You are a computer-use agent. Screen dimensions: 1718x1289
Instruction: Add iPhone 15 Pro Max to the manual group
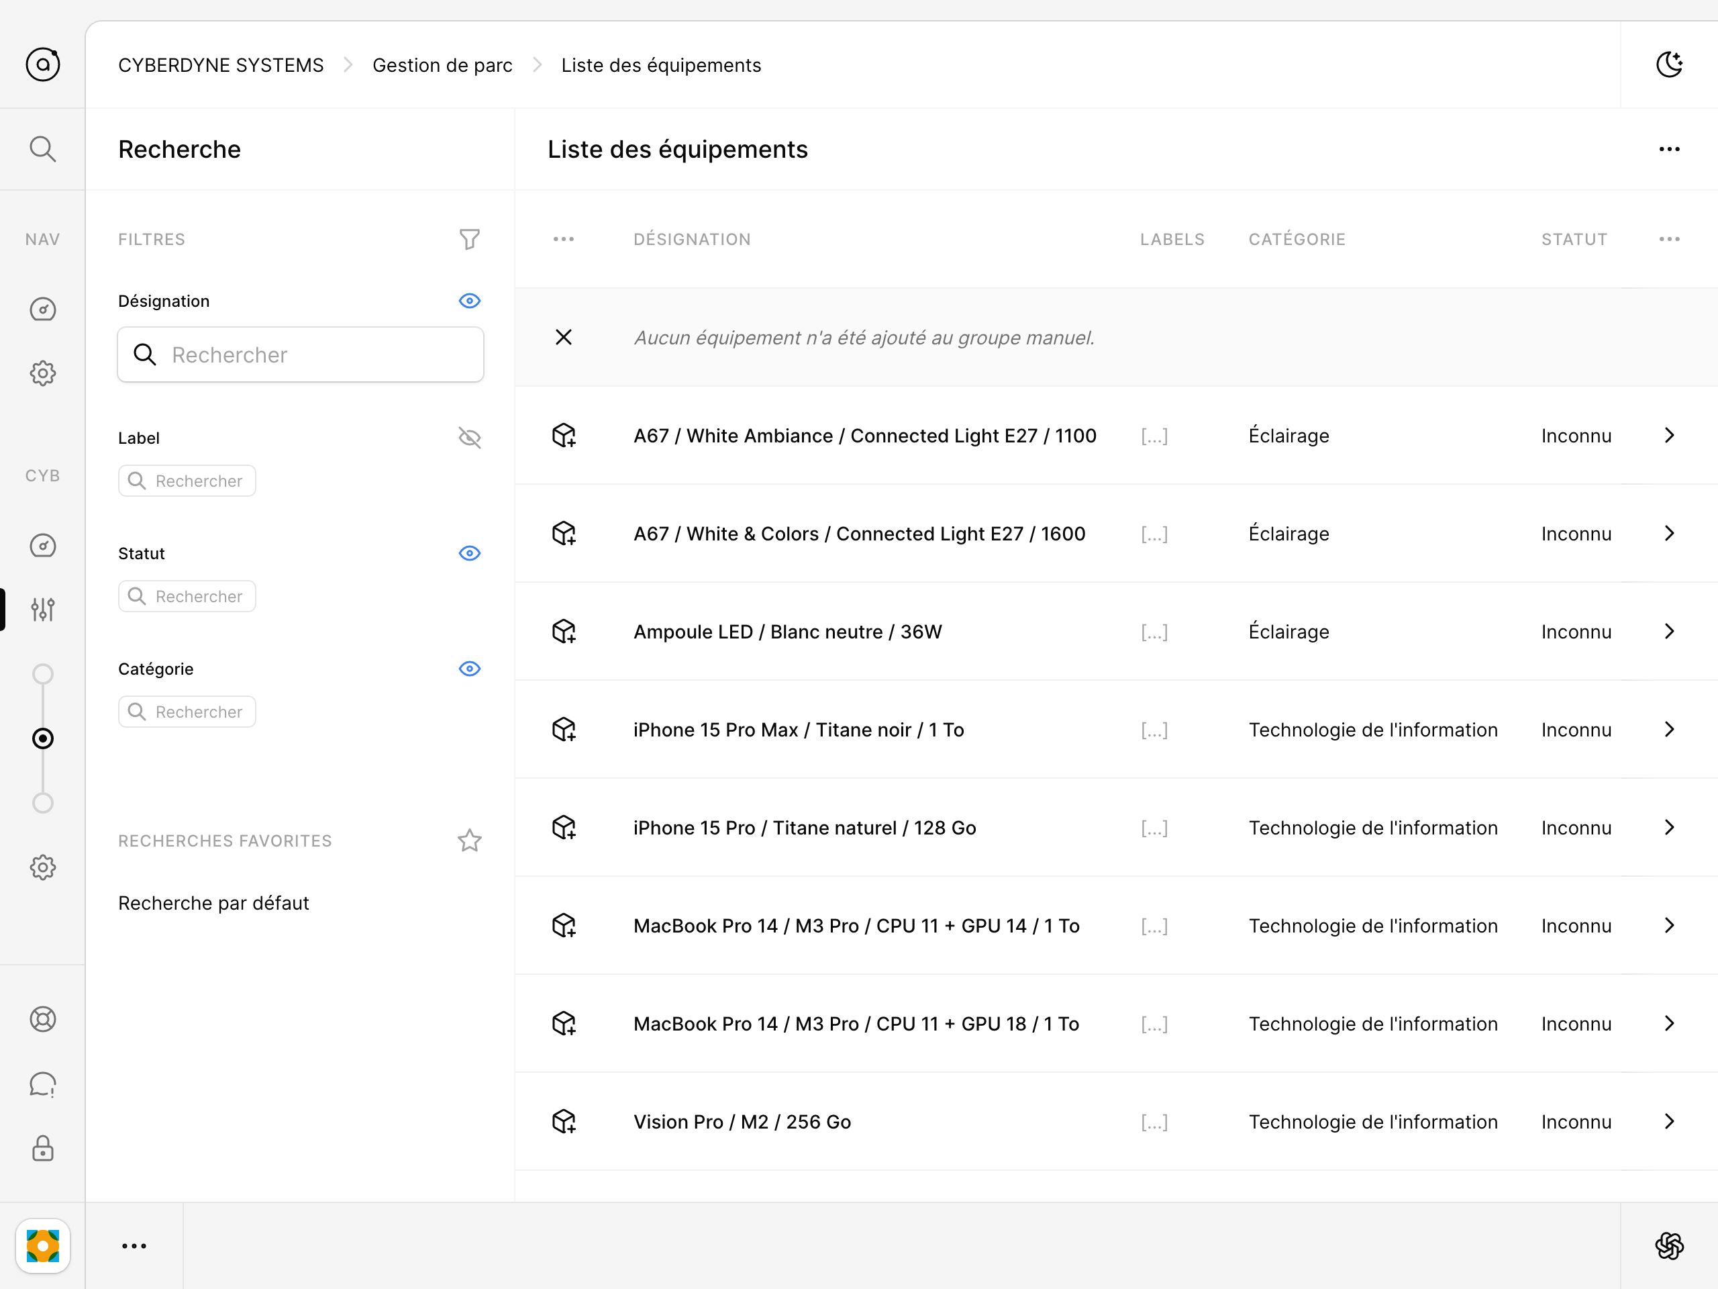click(x=564, y=730)
